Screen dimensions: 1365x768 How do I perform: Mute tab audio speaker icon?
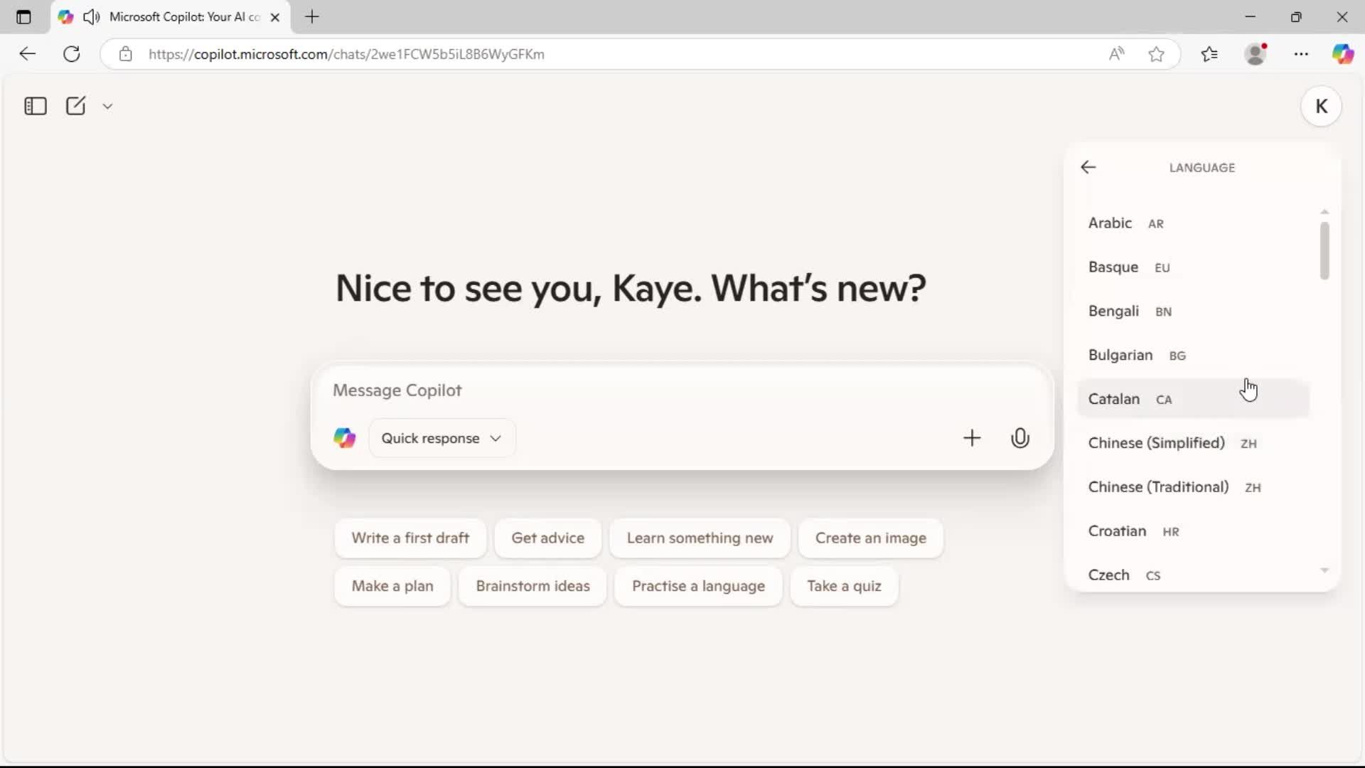[91, 17]
